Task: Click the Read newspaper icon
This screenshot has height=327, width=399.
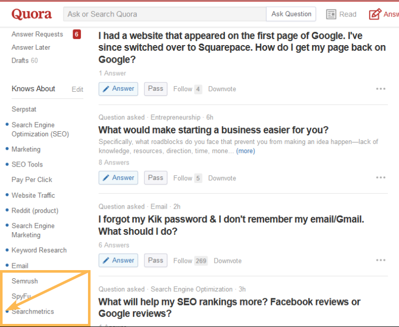Action: (x=331, y=14)
